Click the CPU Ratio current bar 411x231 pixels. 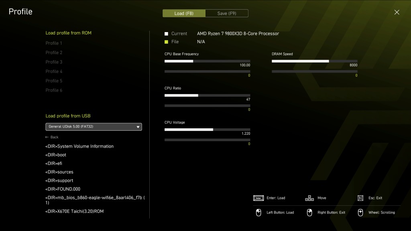point(208,95)
